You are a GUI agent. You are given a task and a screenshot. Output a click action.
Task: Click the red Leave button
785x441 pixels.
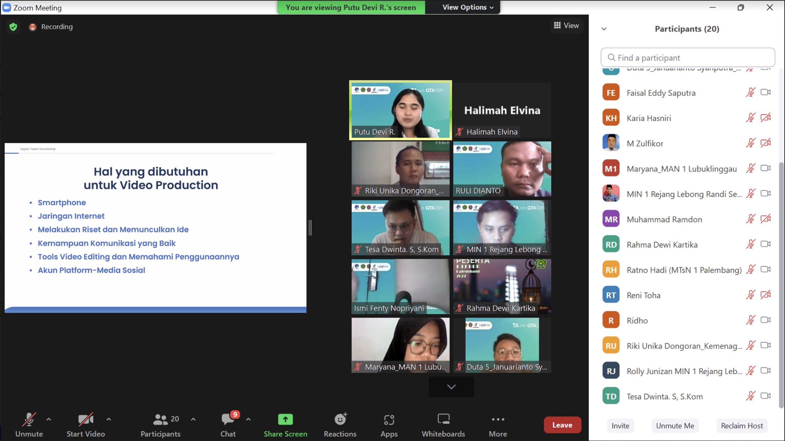(562, 425)
